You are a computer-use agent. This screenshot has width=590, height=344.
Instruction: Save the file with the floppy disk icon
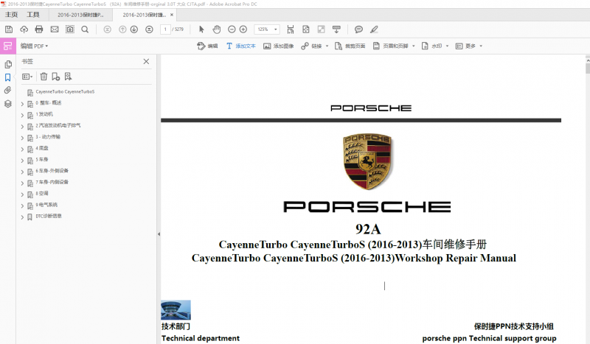[x=9, y=29]
